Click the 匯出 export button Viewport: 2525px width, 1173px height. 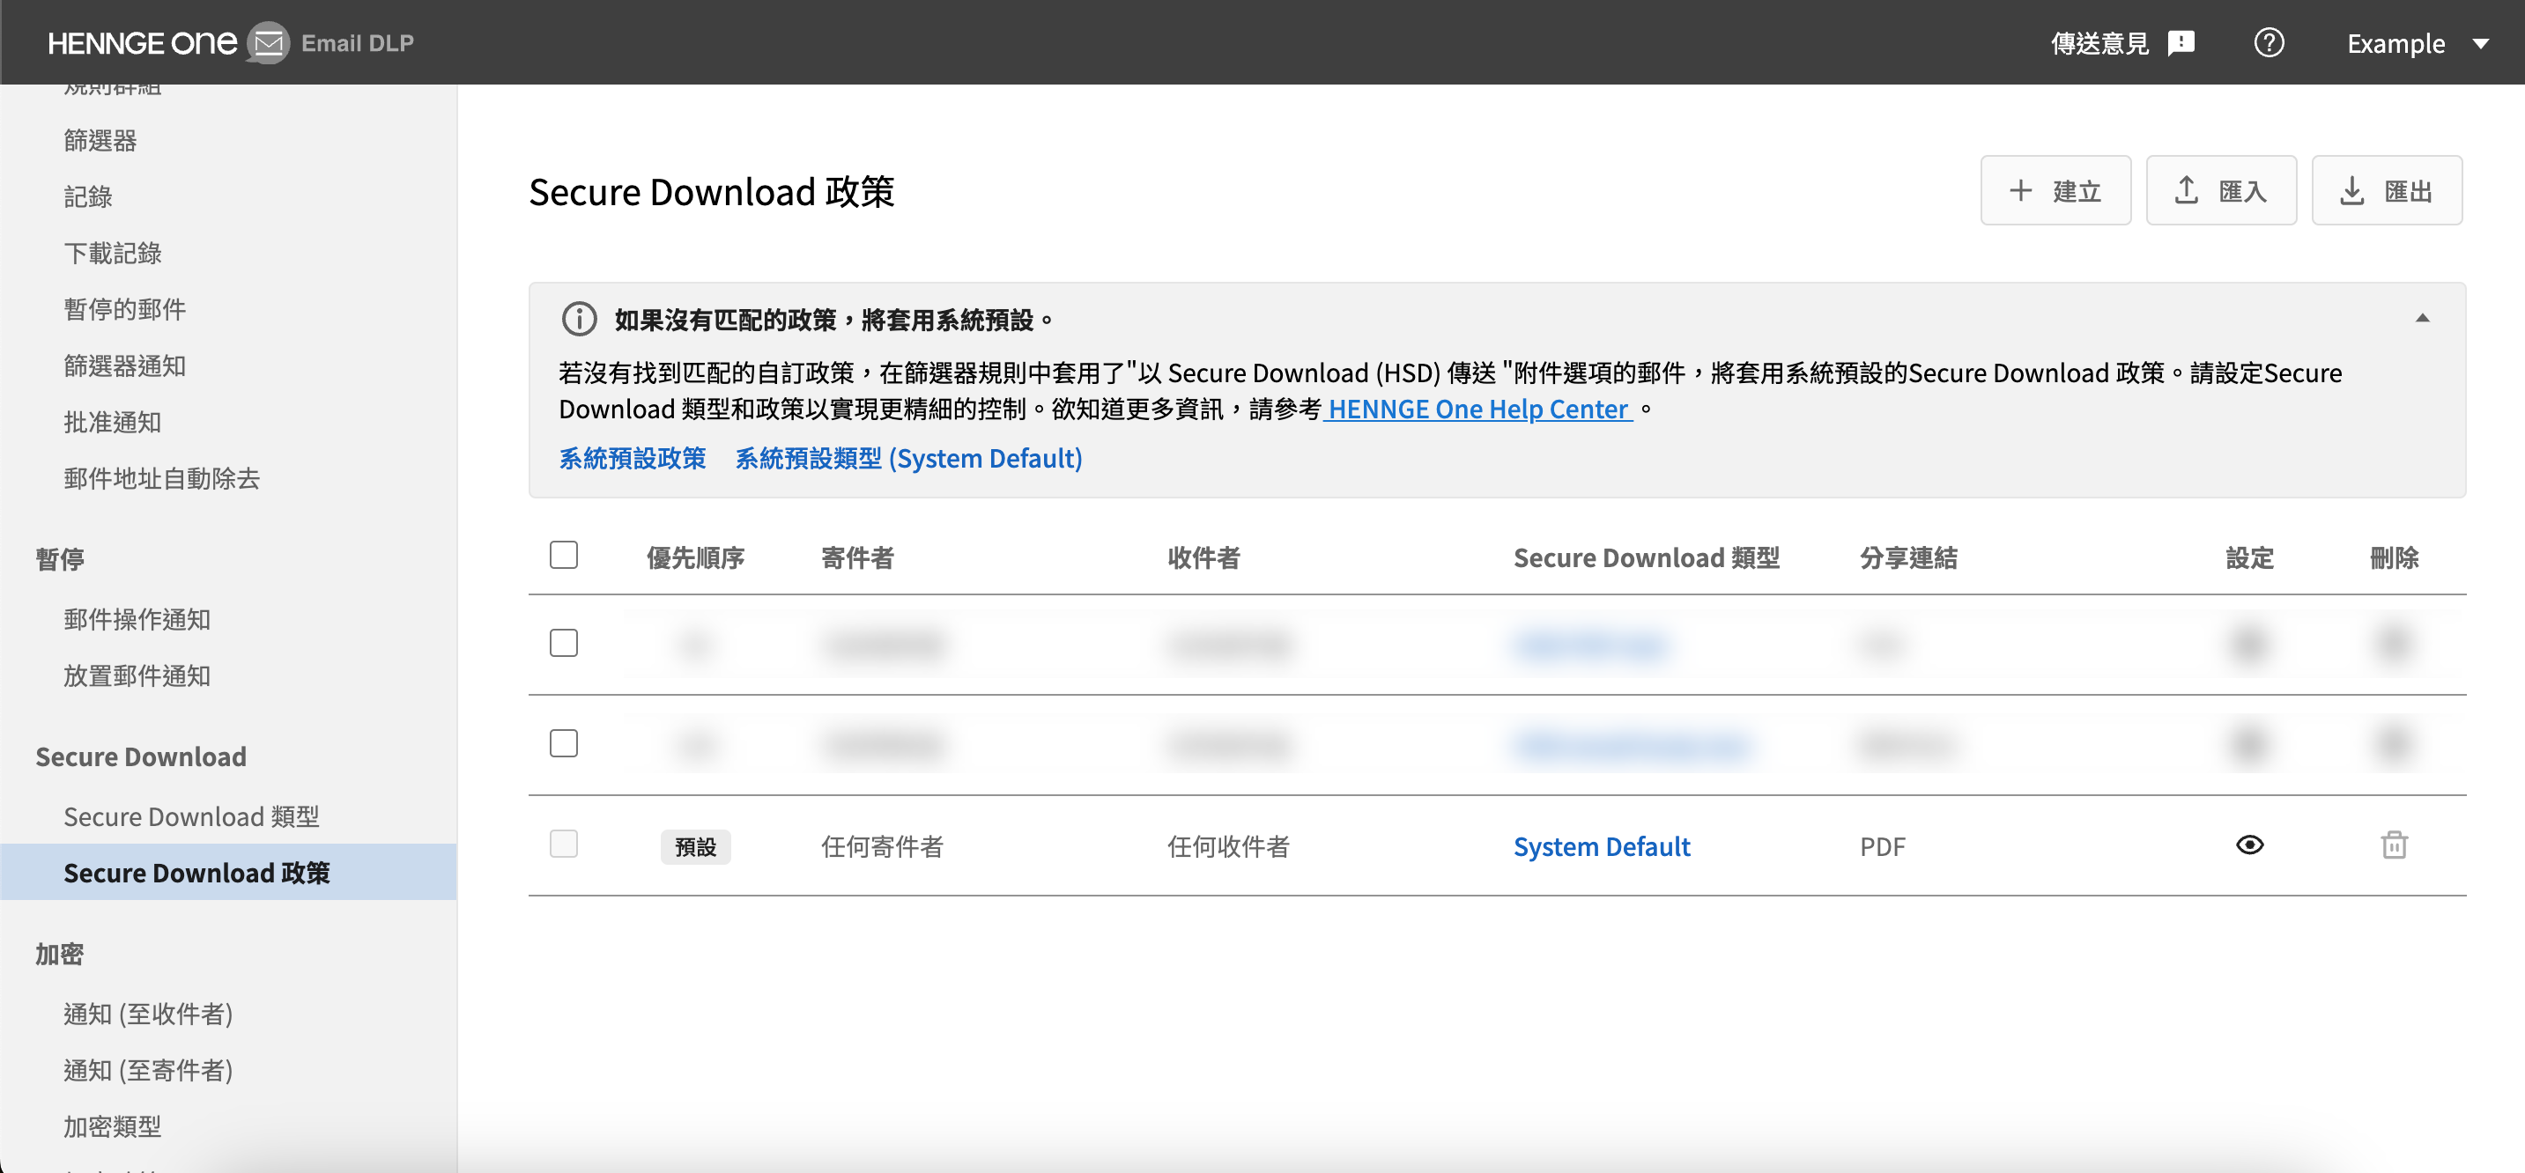(x=2386, y=190)
